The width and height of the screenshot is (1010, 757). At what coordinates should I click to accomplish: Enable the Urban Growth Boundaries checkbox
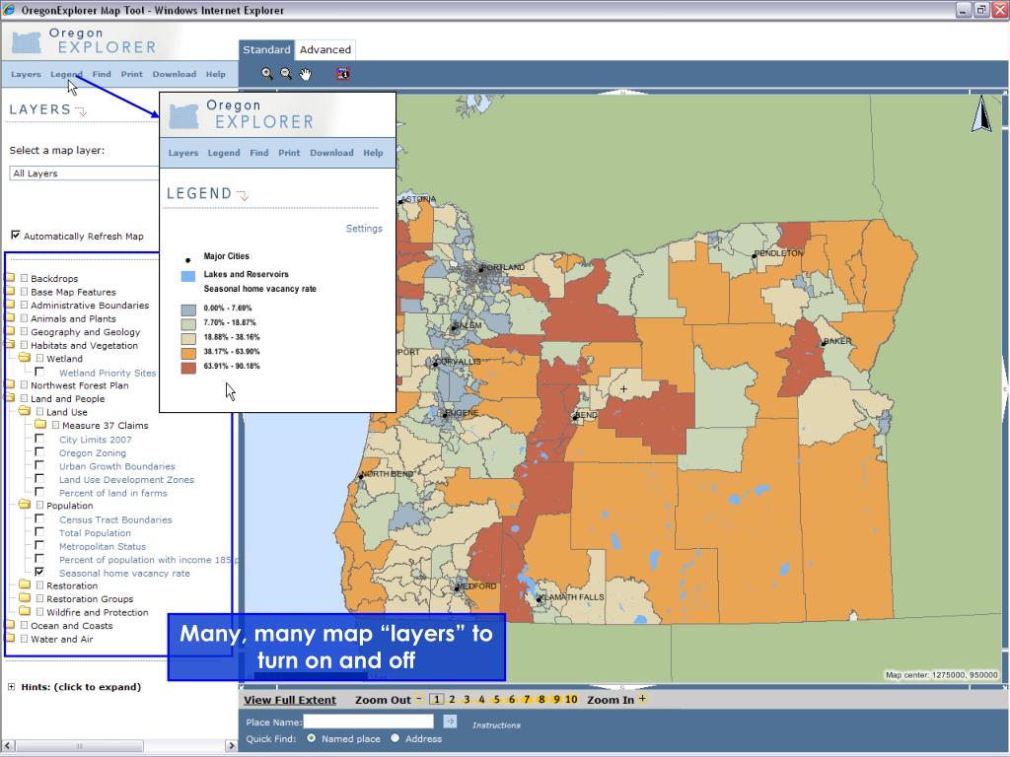coord(39,465)
